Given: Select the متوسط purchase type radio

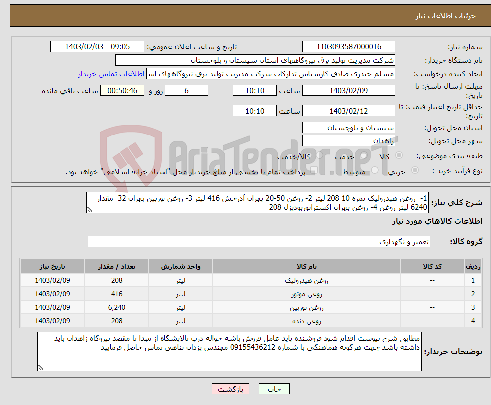Looking at the screenshot, I should pyautogui.click(x=375, y=170).
